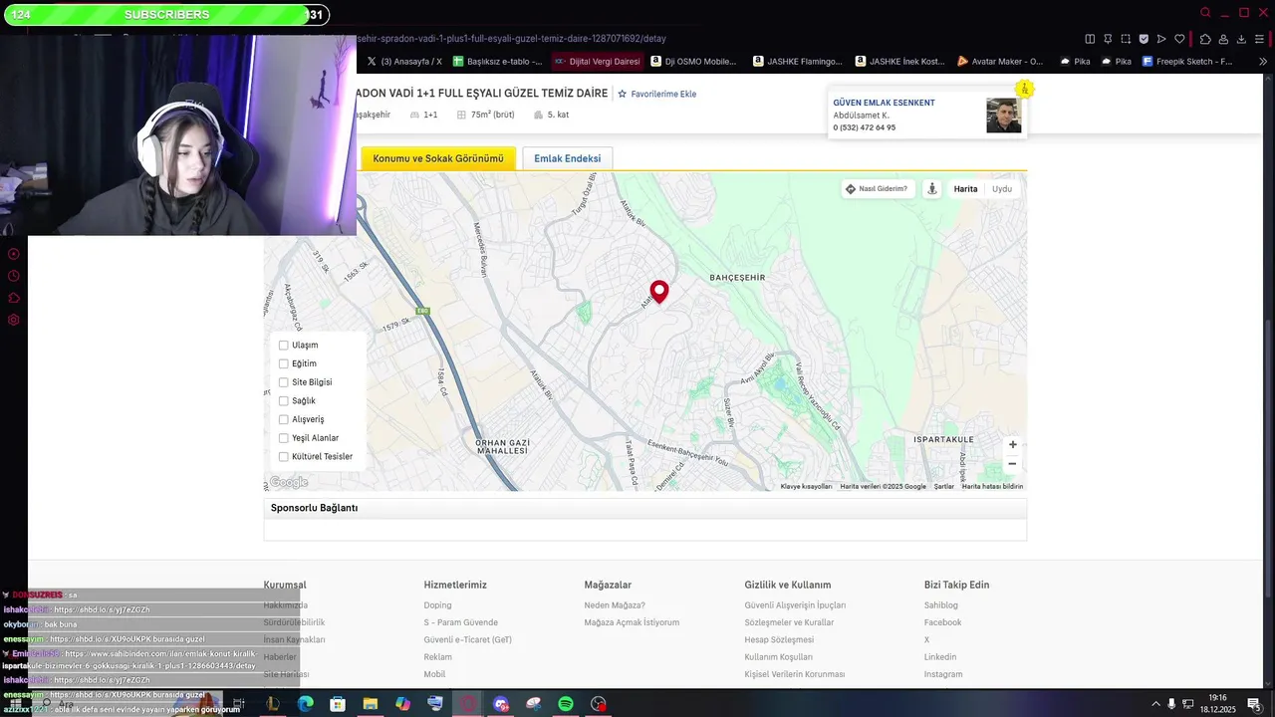Viewport: 1275px width, 717px height.
Task: Open the sidebar extensions cube icon
Action: 14,298
